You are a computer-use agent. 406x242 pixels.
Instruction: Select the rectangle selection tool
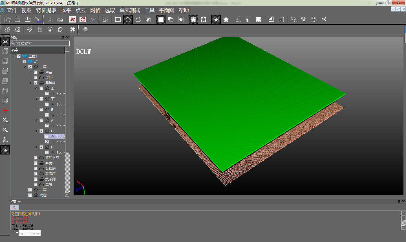click(118, 19)
